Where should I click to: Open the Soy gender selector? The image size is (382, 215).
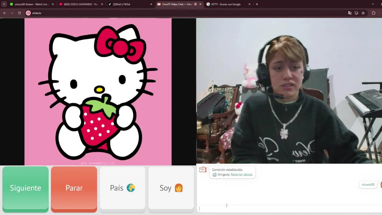(171, 188)
